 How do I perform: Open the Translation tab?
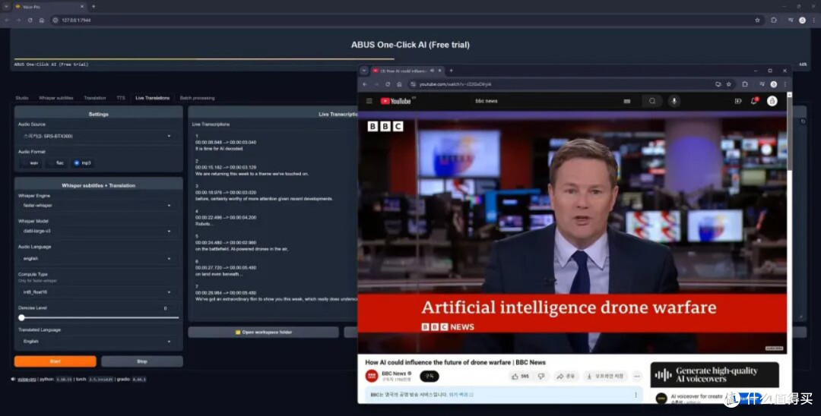tap(95, 98)
